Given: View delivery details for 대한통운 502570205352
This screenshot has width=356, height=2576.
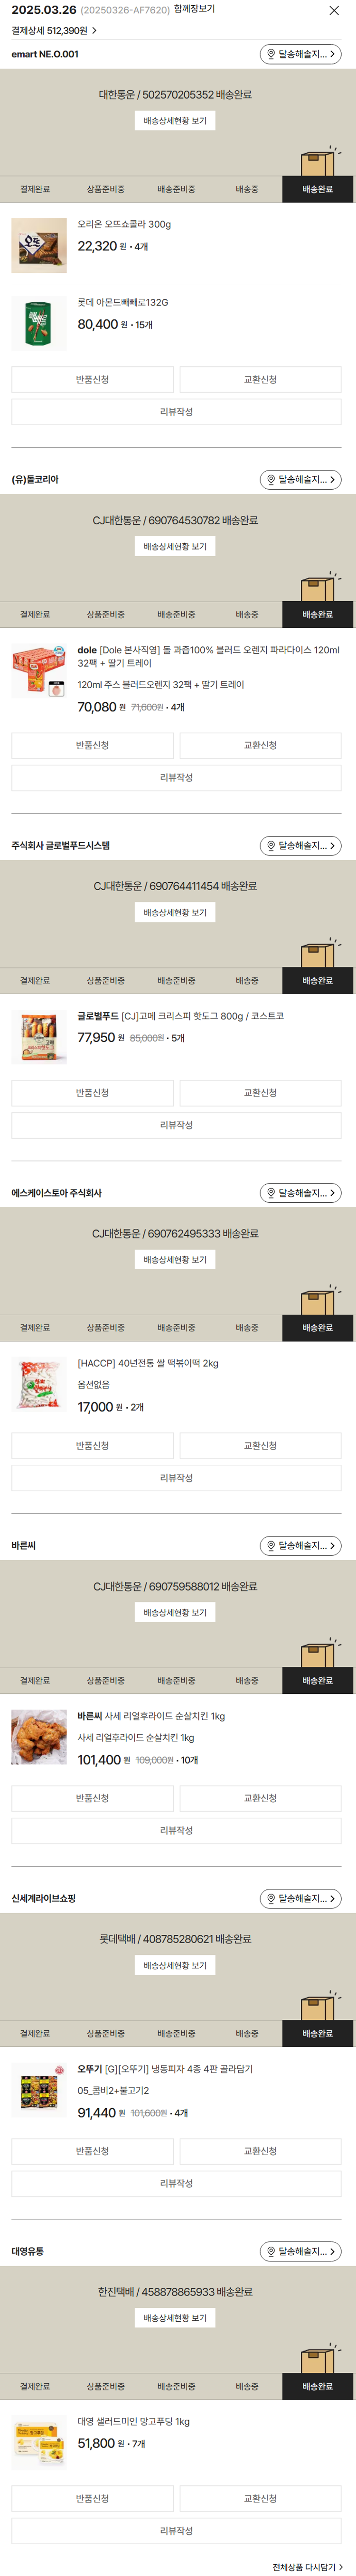Looking at the screenshot, I should tap(175, 121).
